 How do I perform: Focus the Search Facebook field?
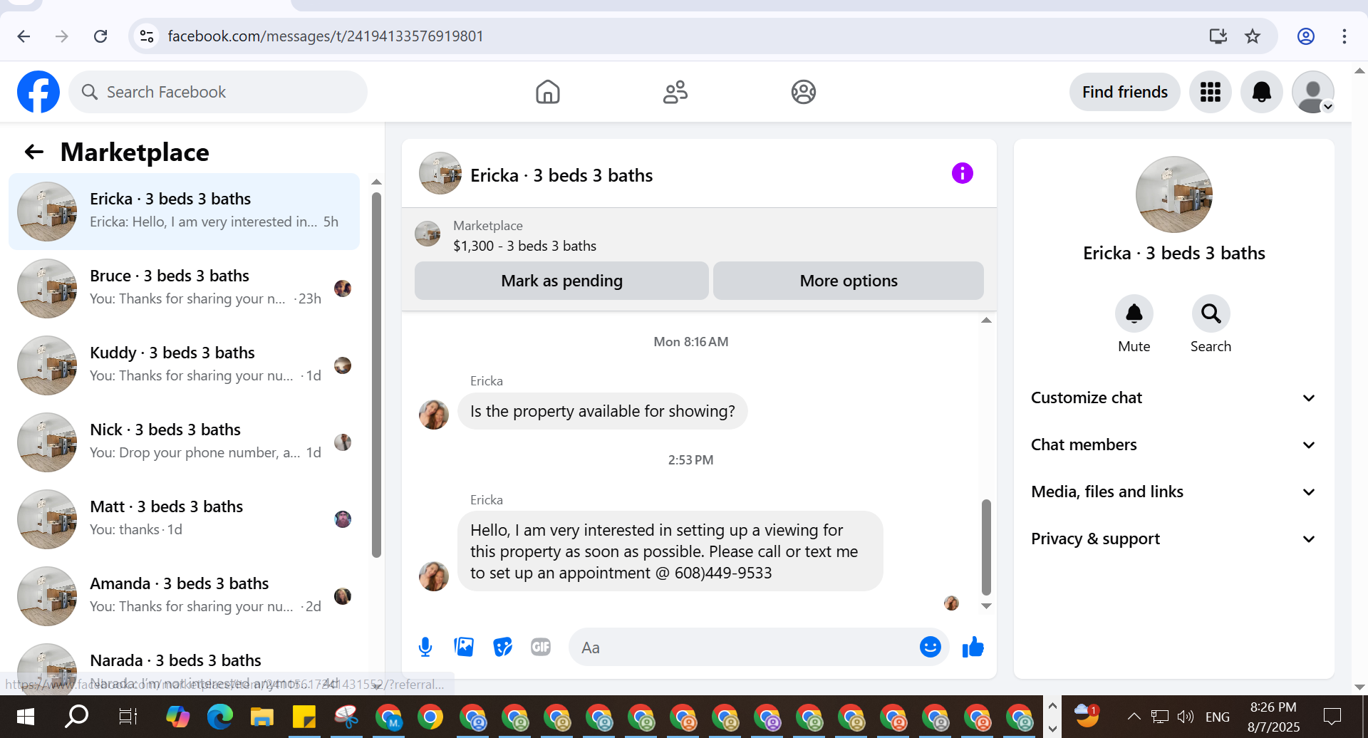click(x=218, y=92)
